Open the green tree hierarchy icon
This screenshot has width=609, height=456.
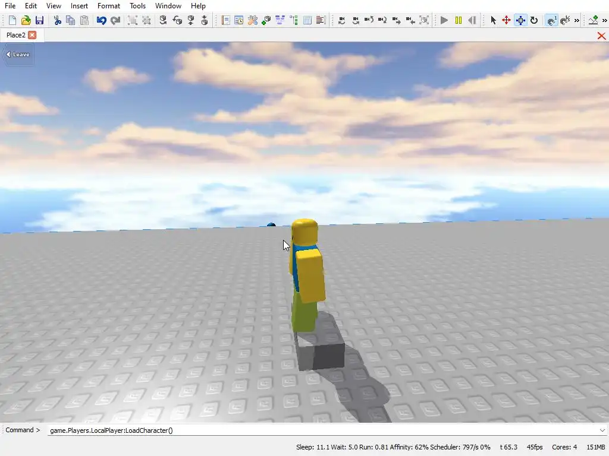click(x=294, y=20)
